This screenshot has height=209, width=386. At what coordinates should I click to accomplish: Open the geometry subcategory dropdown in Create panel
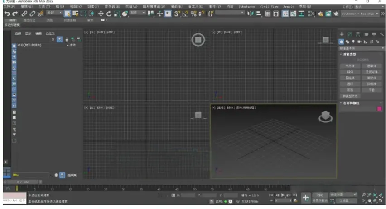tap(362, 48)
